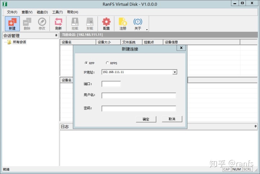This screenshot has height=174, width=260.
Task: Pin the 日志 log panel
Action: pyautogui.click(x=256, y=127)
